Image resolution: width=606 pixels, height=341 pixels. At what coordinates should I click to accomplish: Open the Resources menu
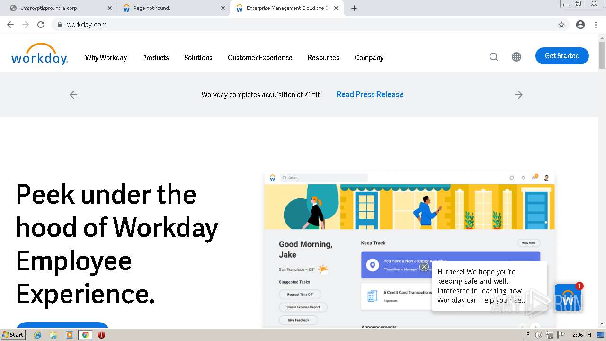[323, 58]
